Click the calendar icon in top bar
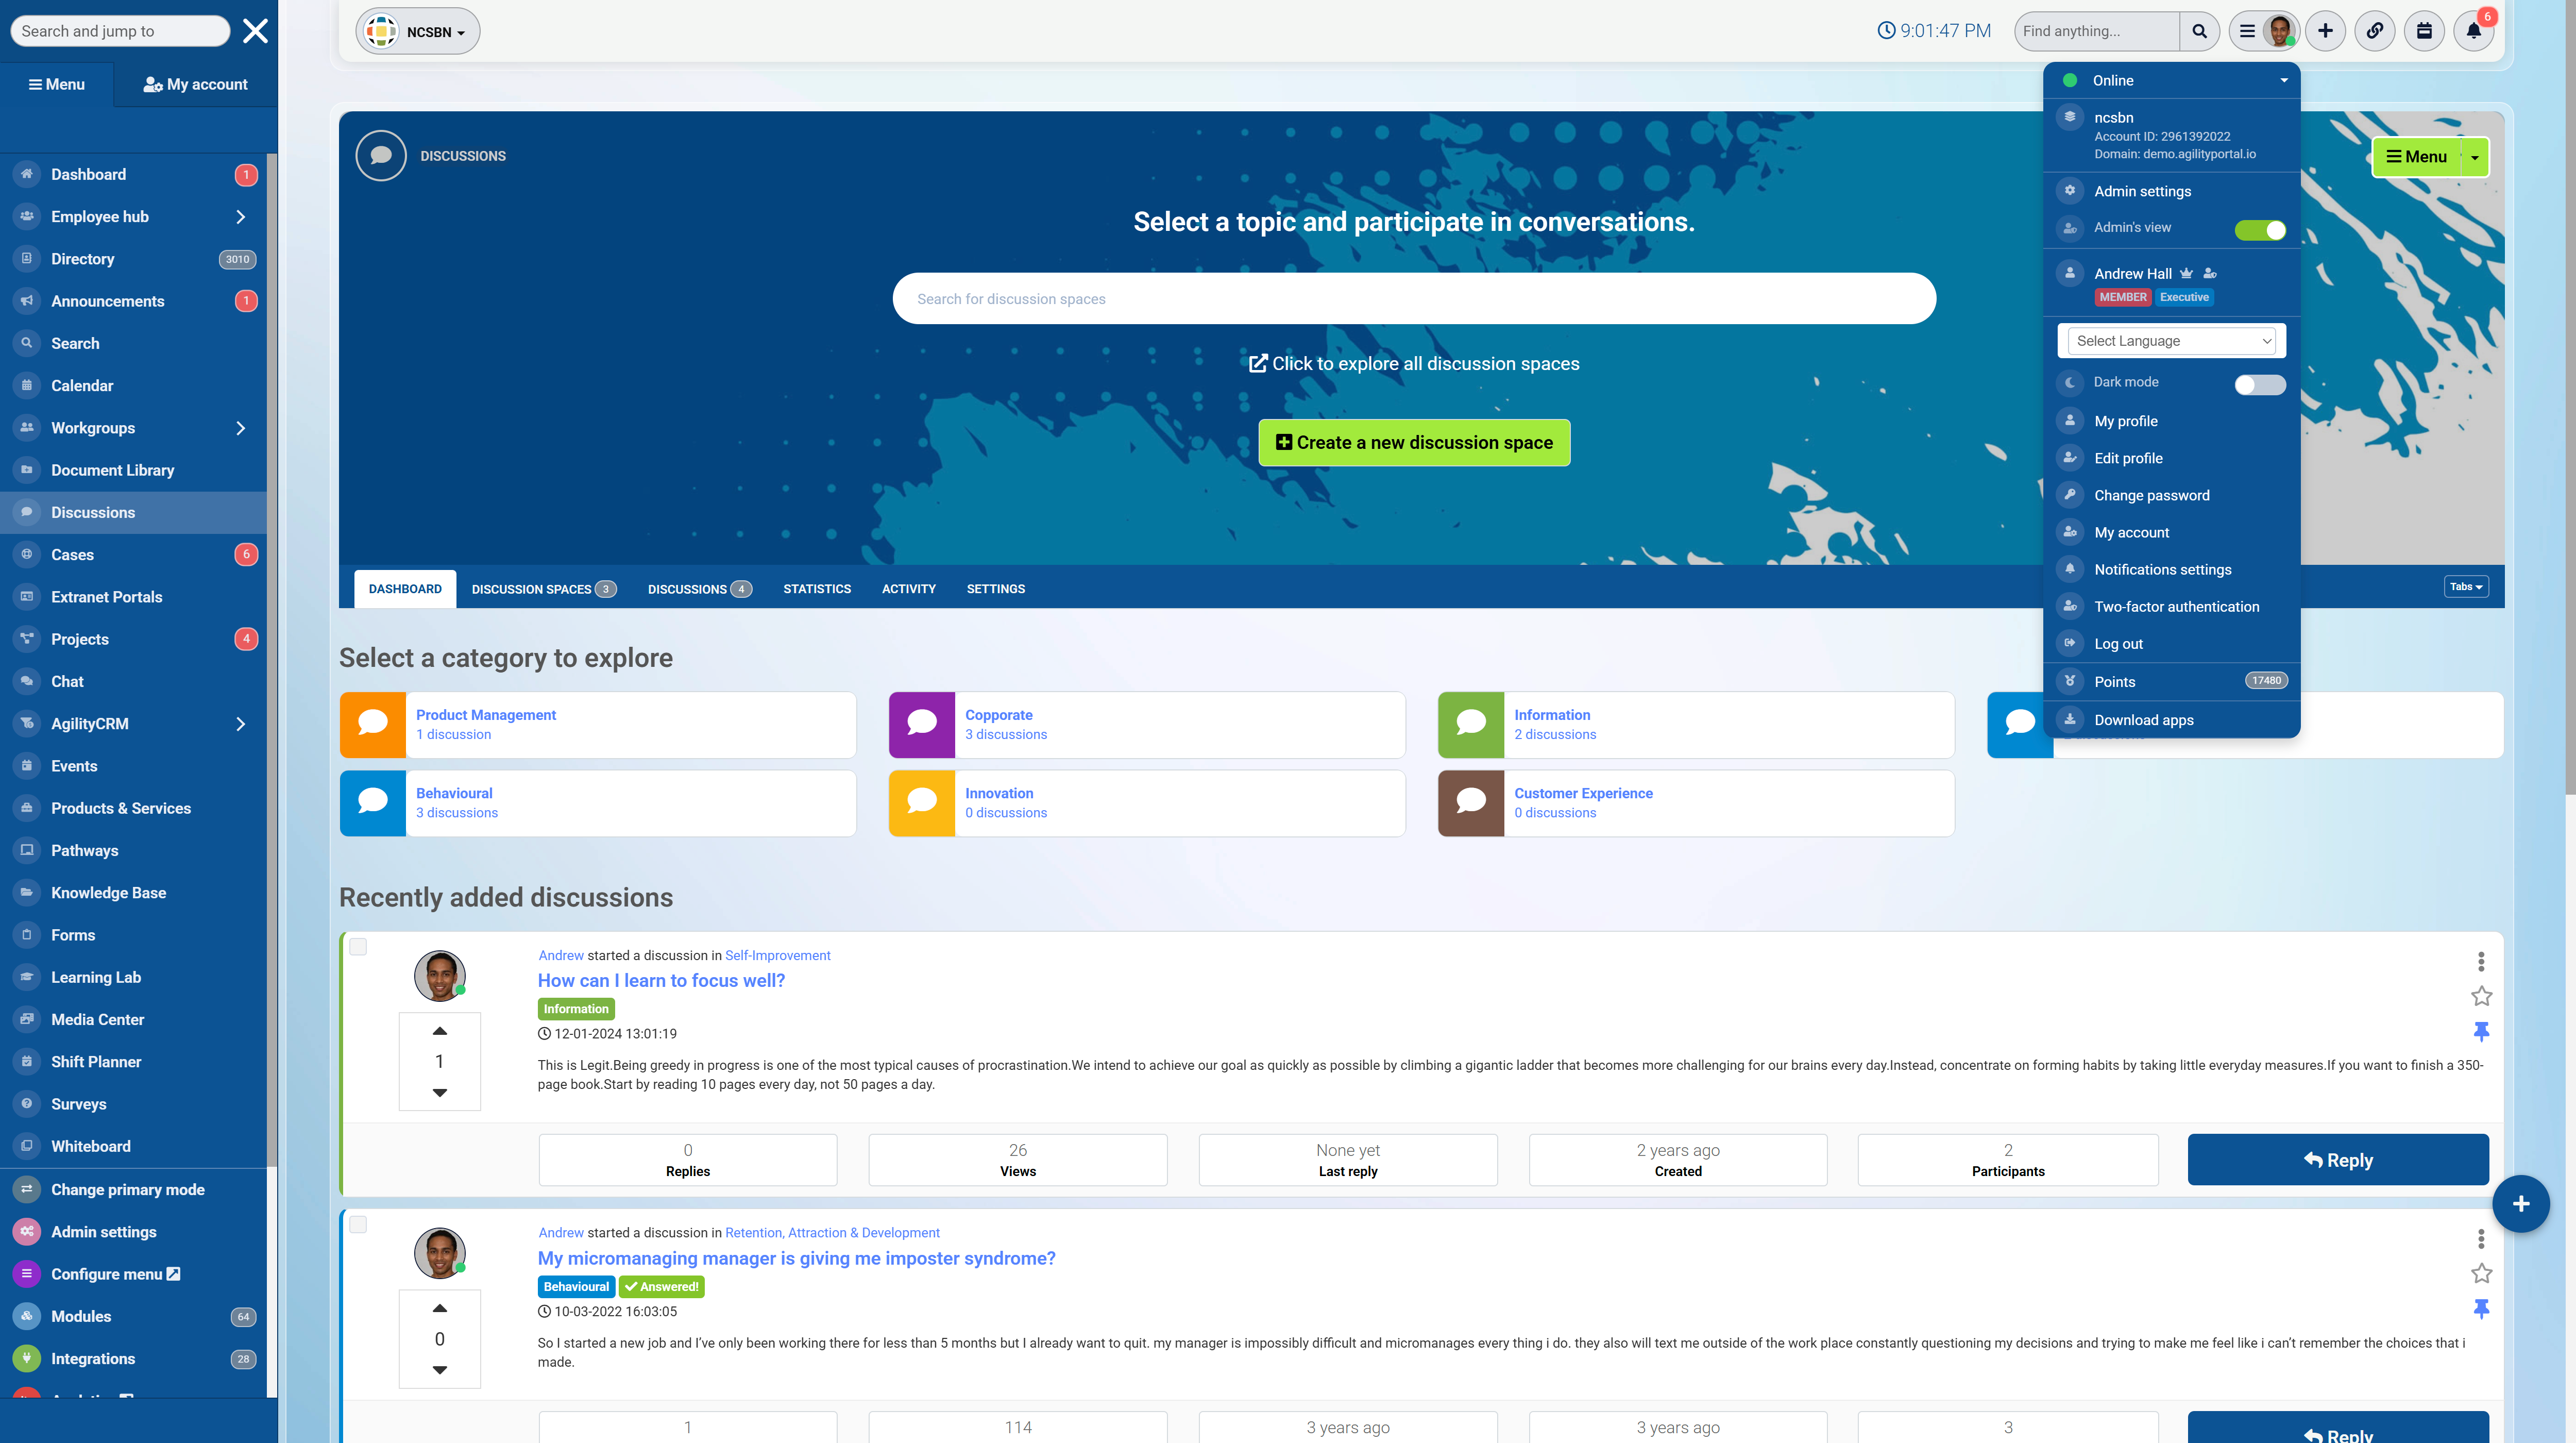Image resolution: width=2576 pixels, height=1443 pixels. 2424,31
